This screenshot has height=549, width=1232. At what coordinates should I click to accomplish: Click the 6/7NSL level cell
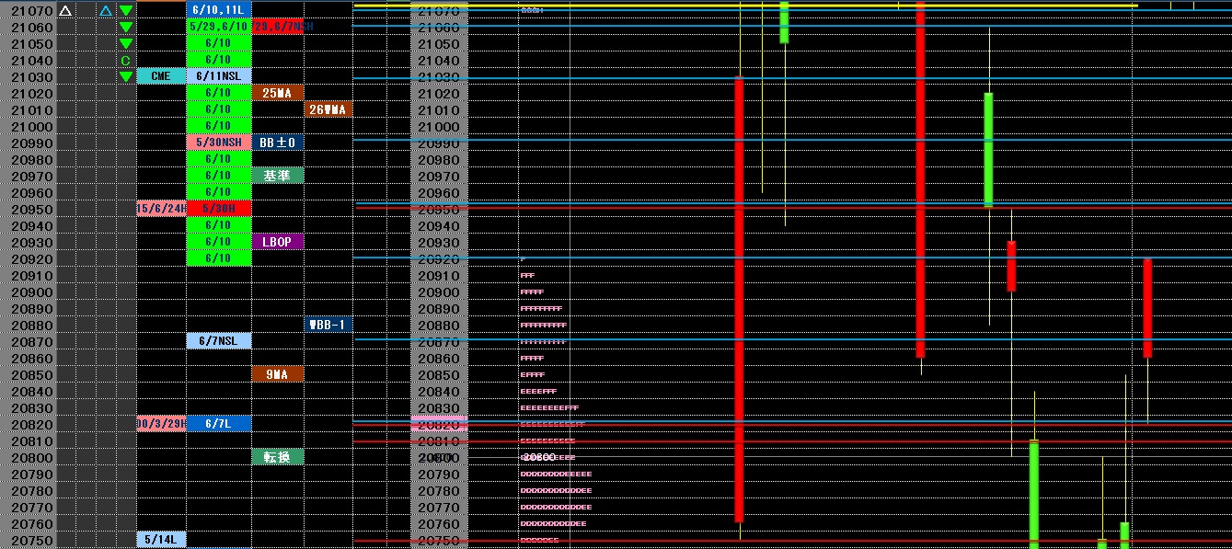219,341
